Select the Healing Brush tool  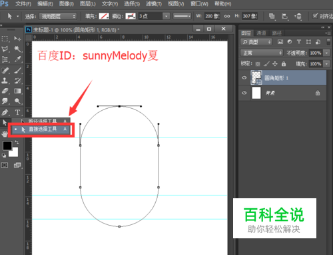(5, 71)
